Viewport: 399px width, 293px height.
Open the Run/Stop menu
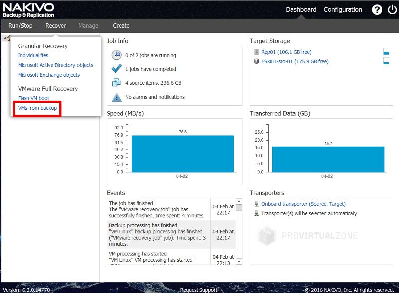pos(20,26)
